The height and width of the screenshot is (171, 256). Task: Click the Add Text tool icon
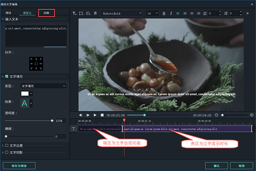point(75,13)
